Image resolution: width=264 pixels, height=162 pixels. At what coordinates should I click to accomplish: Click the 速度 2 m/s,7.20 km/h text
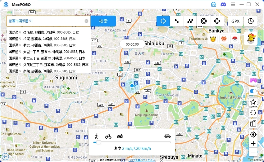(x=132, y=149)
